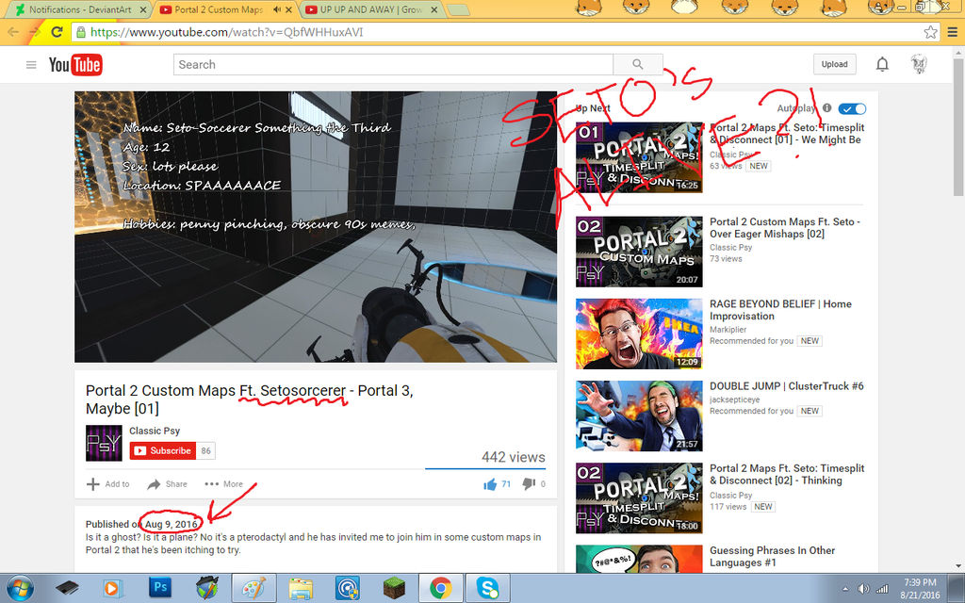View site security padlock info
The width and height of the screenshot is (965, 603).
click(81, 32)
